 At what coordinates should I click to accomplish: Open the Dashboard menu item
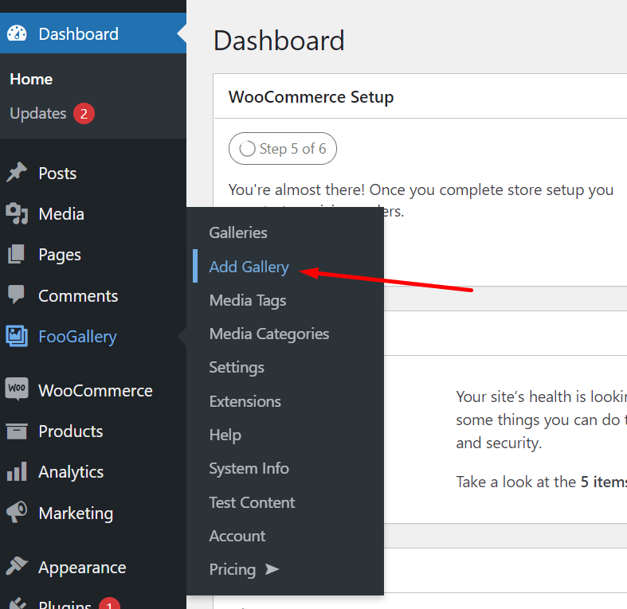point(93,33)
